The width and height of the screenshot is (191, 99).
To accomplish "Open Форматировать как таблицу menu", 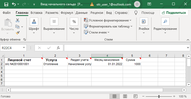I will [x=108, y=26].
